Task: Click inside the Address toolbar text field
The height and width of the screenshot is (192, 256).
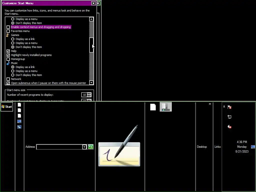Action: point(59,147)
